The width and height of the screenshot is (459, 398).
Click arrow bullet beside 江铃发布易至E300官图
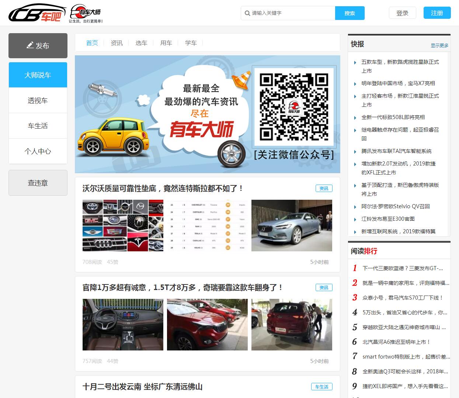click(x=355, y=219)
